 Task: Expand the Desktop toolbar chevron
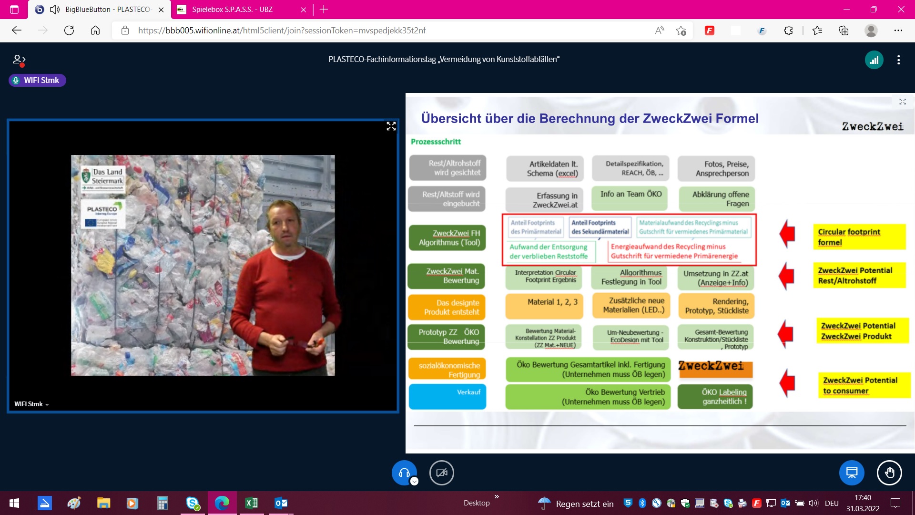(x=497, y=497)
